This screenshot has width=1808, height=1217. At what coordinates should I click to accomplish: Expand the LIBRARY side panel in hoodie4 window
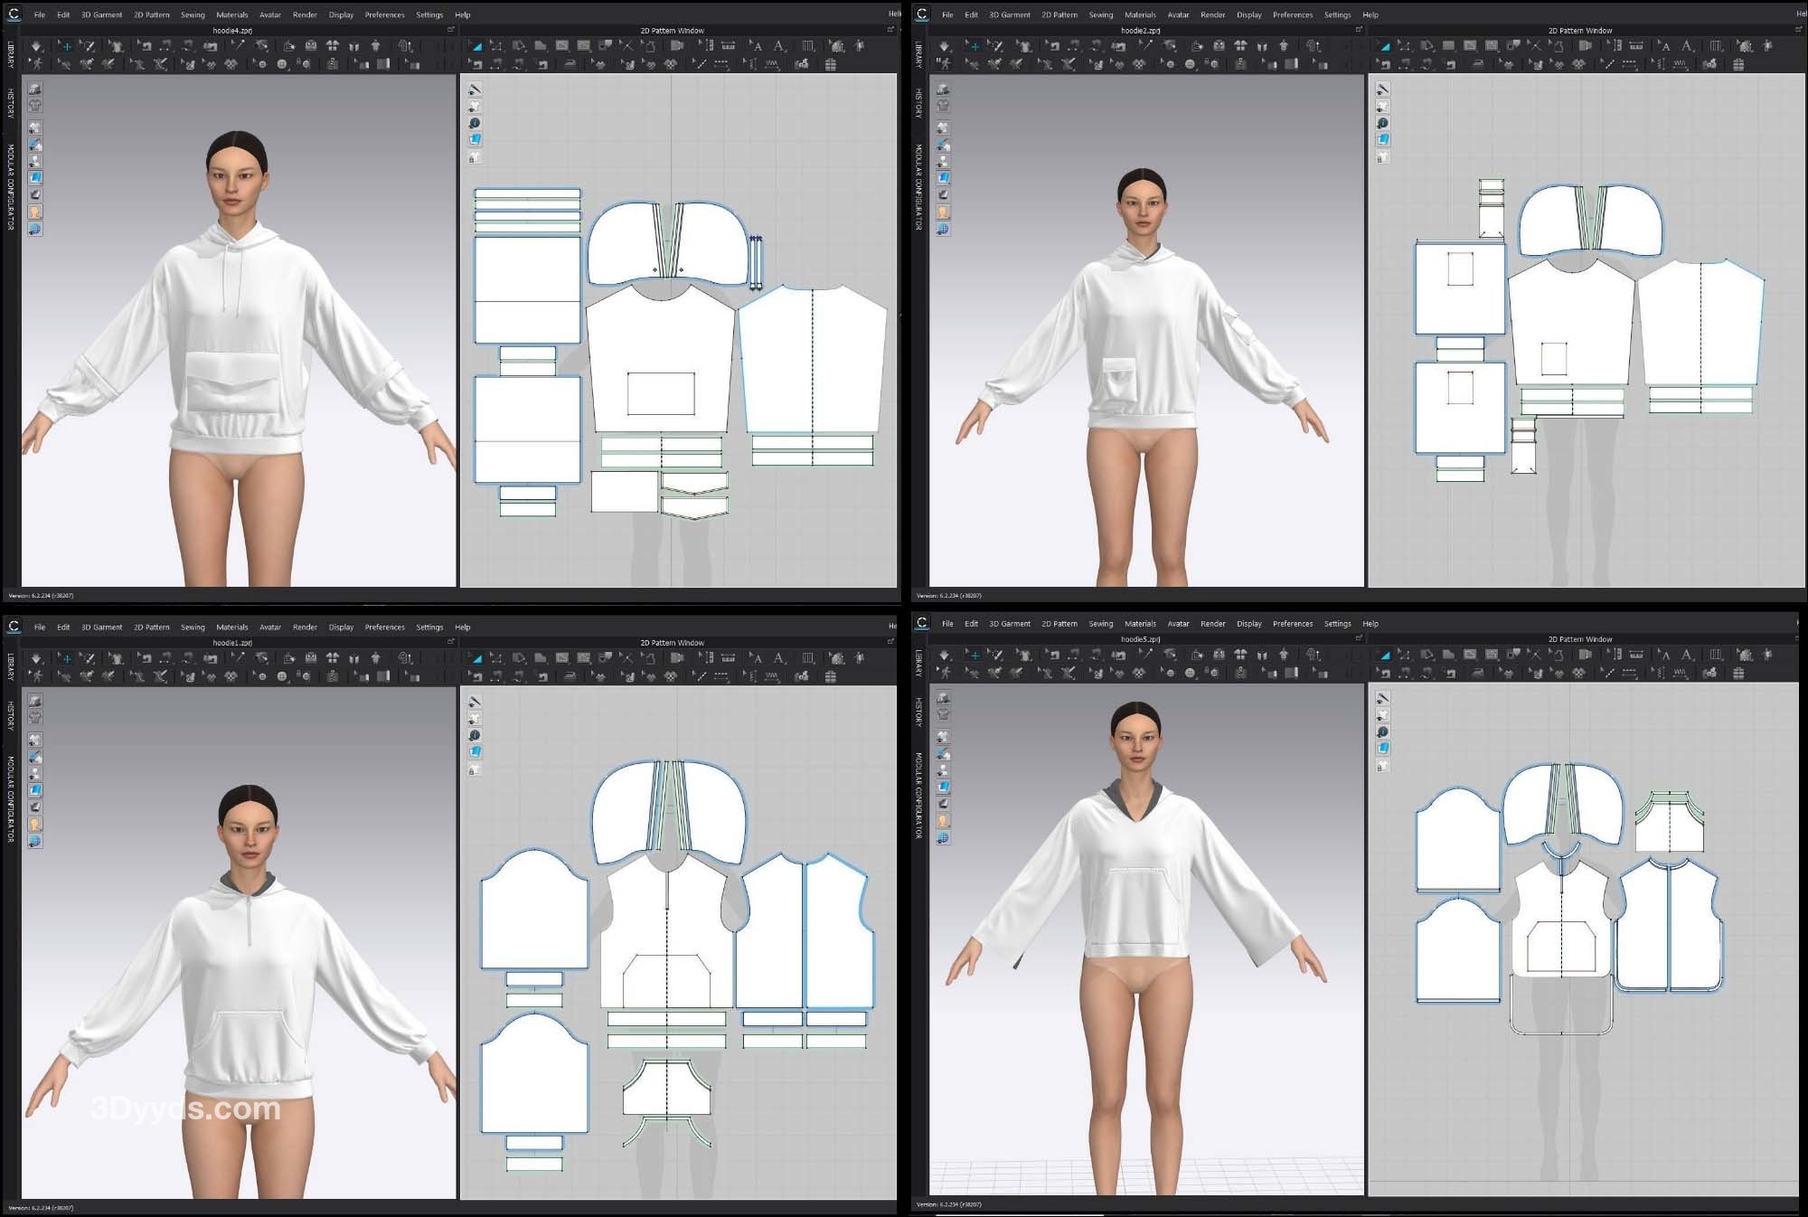11,54
